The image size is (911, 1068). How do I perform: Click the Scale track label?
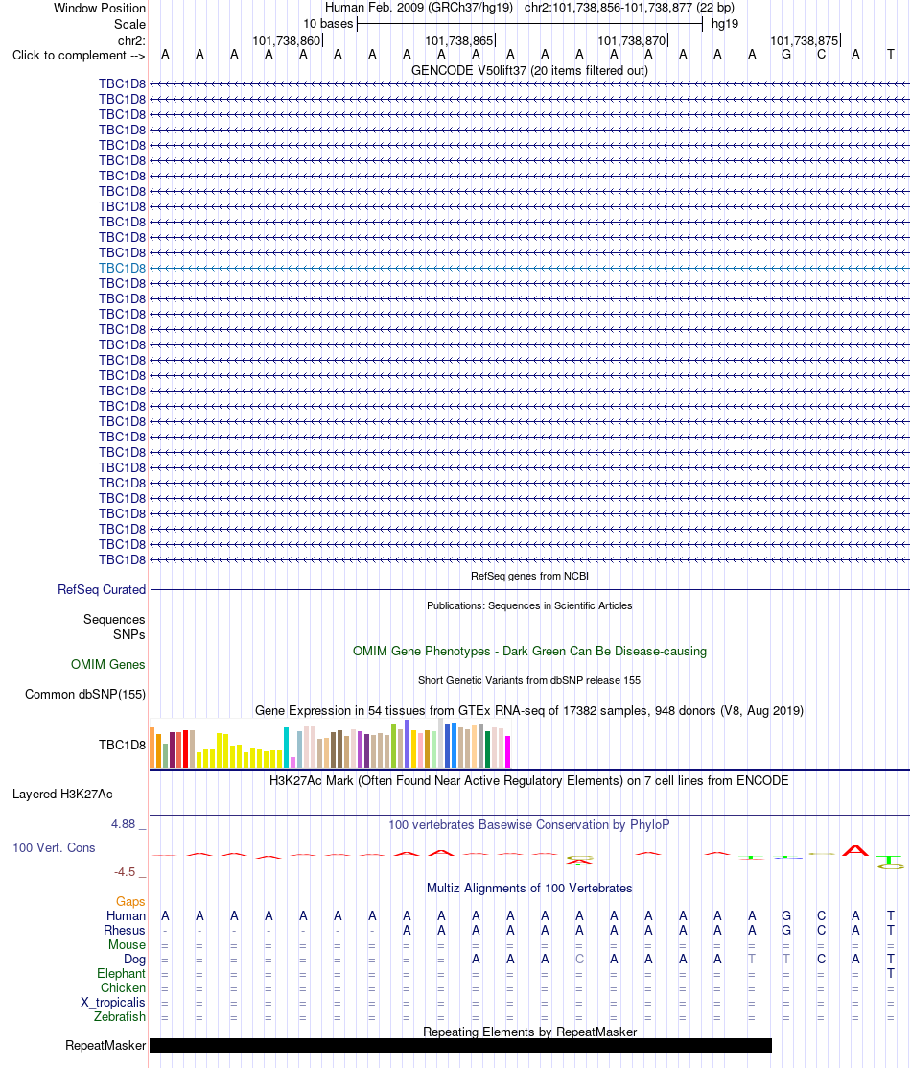point(129,24)
